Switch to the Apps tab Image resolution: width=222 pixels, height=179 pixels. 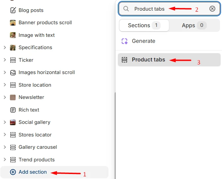[194, 25]
